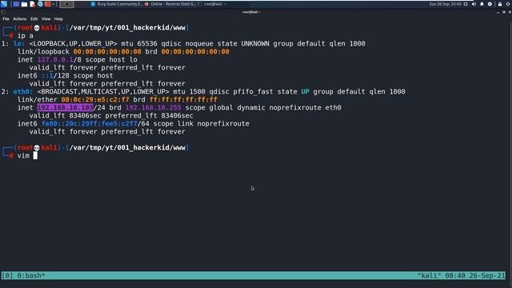
Task: Open the Edit menu
Action: click(34, 19)
